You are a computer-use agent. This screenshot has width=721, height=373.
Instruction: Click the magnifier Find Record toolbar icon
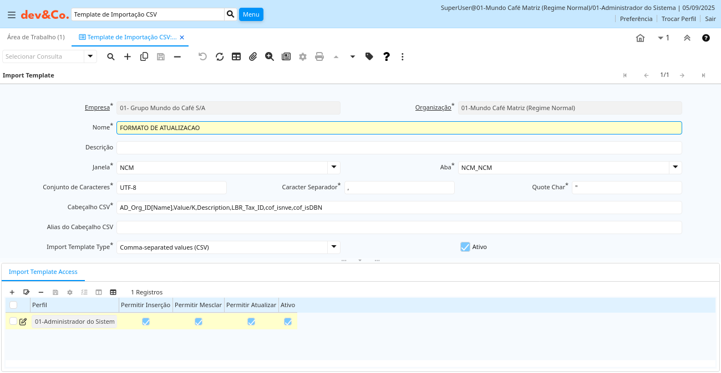coord(111,56)
